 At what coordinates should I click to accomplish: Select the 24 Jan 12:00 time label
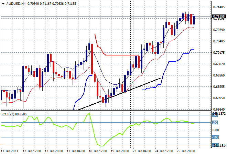click(x=164, y=151)
